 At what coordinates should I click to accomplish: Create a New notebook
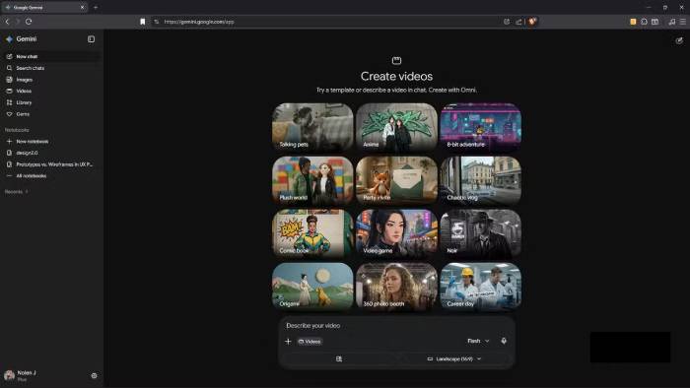pyautogui.click(x=51, y=142)
